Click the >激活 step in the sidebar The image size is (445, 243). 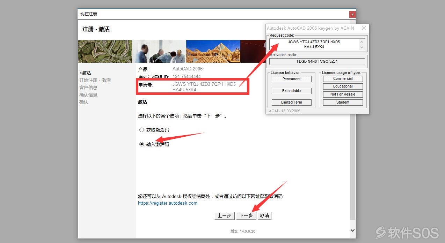coord(85,73)
